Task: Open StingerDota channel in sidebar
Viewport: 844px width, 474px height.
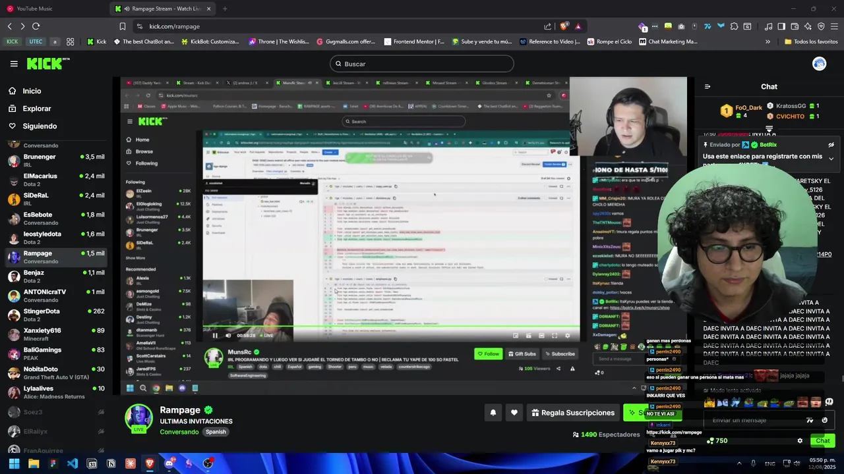Action: pos(55,315)
